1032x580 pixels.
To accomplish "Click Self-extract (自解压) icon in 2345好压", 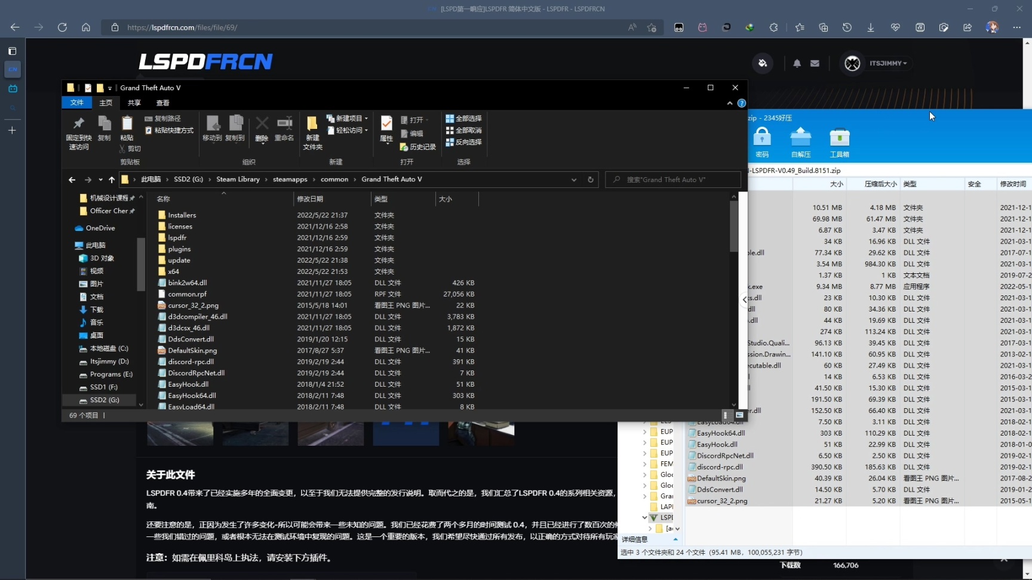I will 801,142.
